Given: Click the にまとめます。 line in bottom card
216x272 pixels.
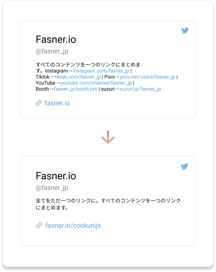Looking at the screenshot, I should 52,208.
